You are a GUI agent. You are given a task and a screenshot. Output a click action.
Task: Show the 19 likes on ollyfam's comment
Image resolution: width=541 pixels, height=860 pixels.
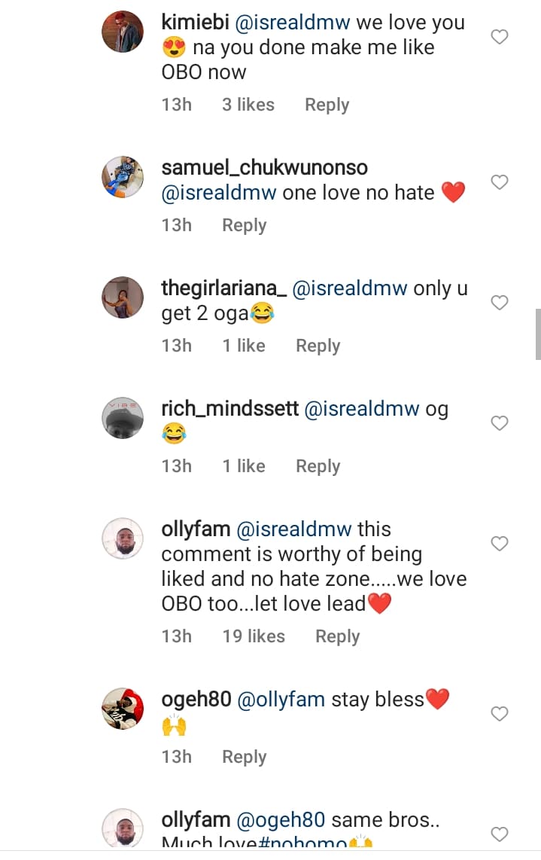pos(254,636)
